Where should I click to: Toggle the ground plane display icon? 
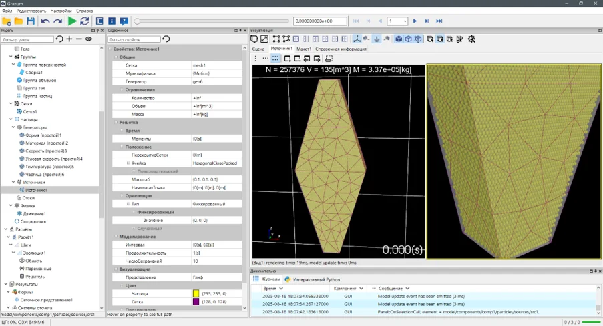377,39
